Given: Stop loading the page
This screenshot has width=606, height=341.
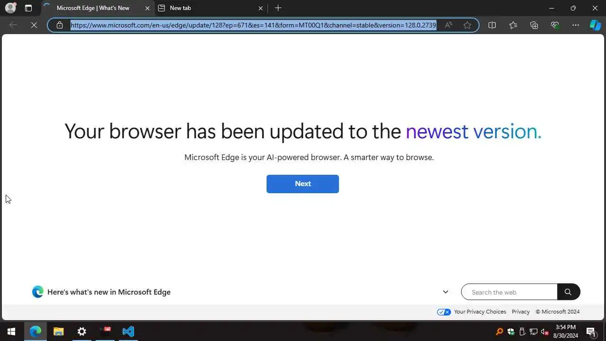Looking at the screenshot, I should pos(34,25).
